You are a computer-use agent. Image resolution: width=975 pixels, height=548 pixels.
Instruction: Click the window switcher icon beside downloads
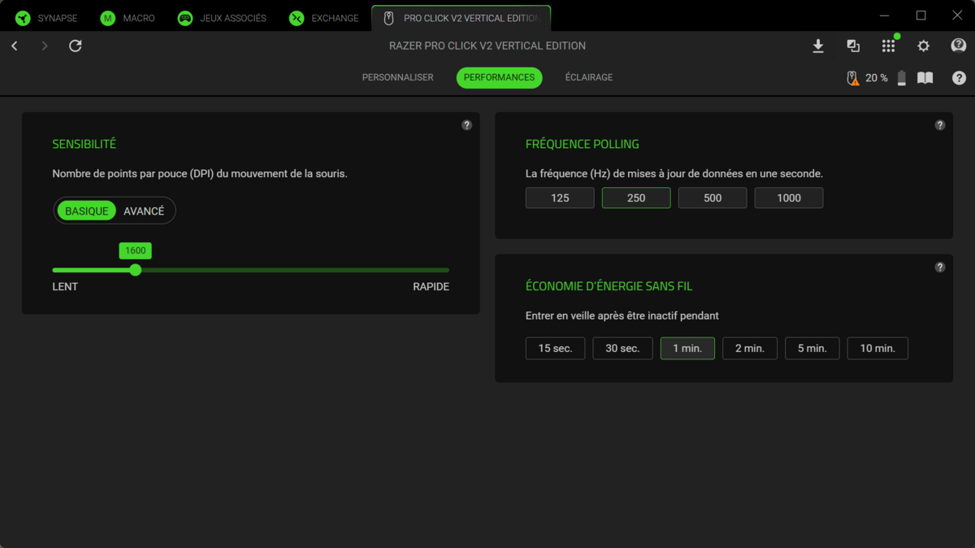(x=853, y=46)
